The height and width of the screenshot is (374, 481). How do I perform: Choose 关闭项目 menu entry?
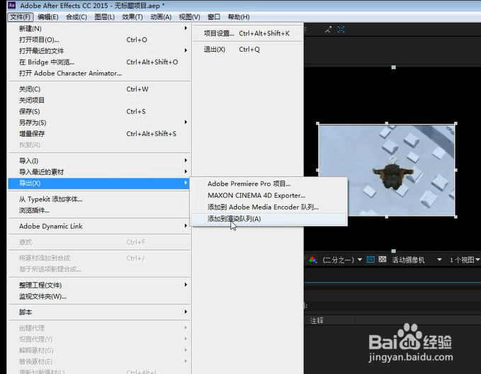click(98, 101)
